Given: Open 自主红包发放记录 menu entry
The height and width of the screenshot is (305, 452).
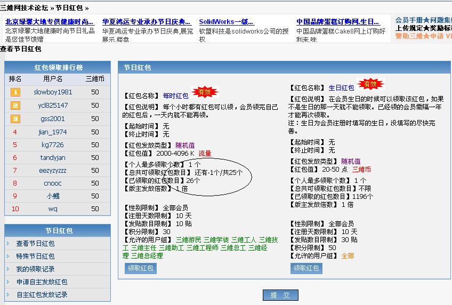Looking at the screenshot, I should click(x=42, y=295).
